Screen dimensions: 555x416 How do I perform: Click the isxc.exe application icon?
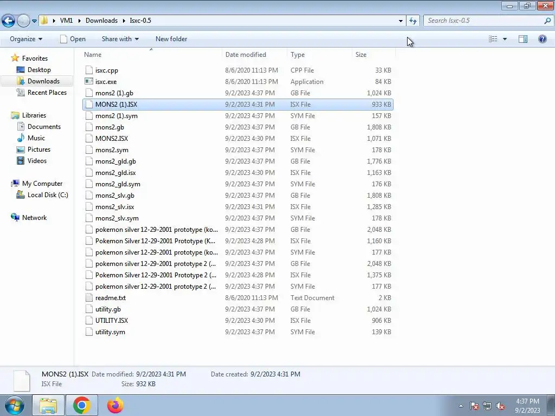[89, 82]
